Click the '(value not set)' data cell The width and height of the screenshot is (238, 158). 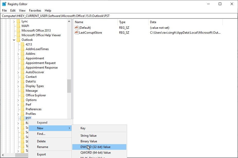(x=160, y=28)
